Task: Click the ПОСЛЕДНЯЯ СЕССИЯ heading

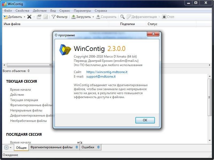Action: [x=24, y=134]
